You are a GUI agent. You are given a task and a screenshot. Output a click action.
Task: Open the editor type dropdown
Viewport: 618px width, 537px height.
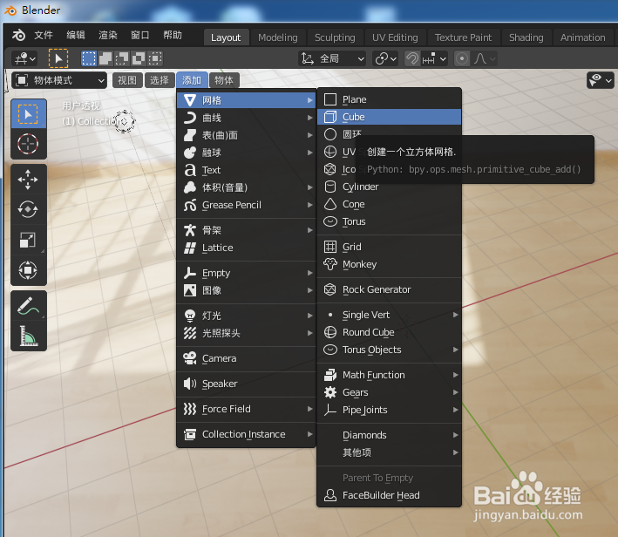pos(24,58)
